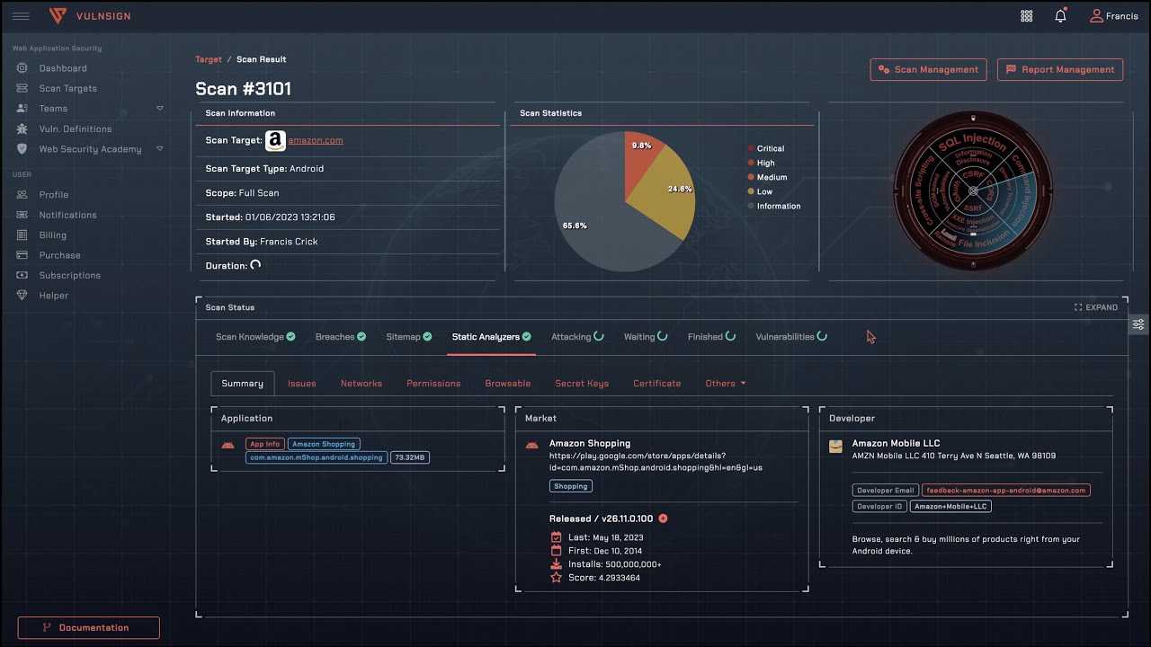Screen dimensions: 1151x647
Task: Select the Waiting status step
Action: point(646,337)
